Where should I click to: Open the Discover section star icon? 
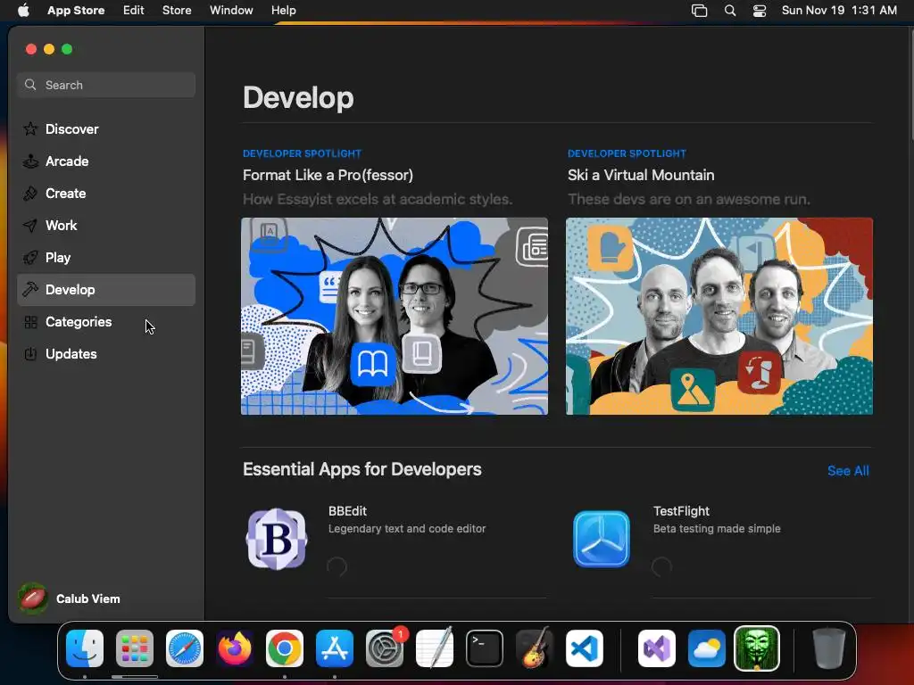pos(30,128)
